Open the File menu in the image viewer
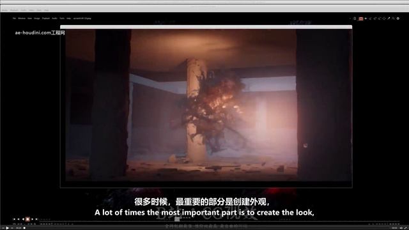The image size is (409, 230). click(x=14, y=19)
